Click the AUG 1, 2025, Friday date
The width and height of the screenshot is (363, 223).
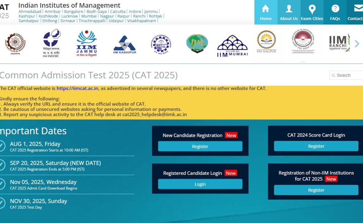click(x=35, y=144)
